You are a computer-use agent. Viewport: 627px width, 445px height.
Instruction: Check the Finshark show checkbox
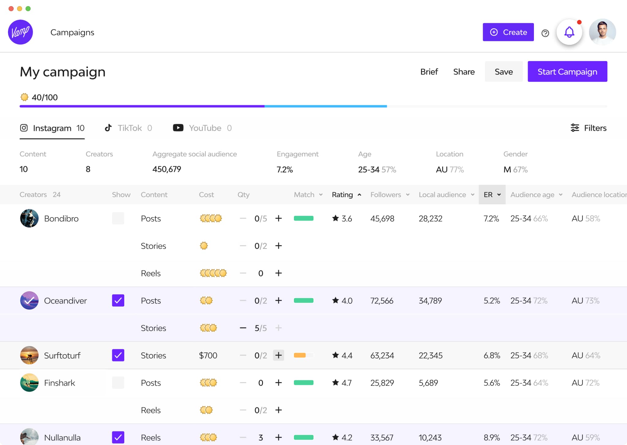point(118,383)
